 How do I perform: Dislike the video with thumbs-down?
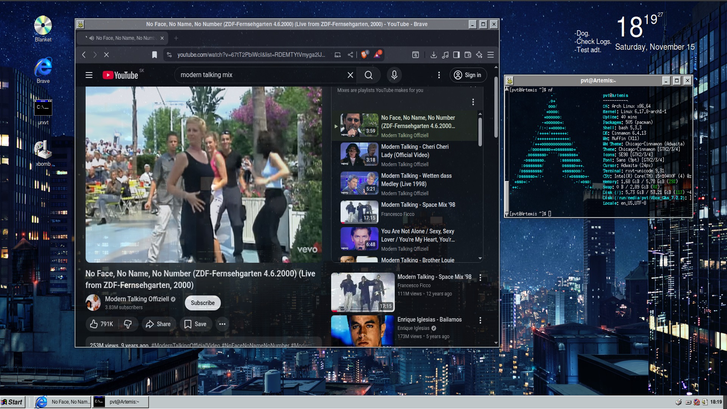tap(128, 324)
